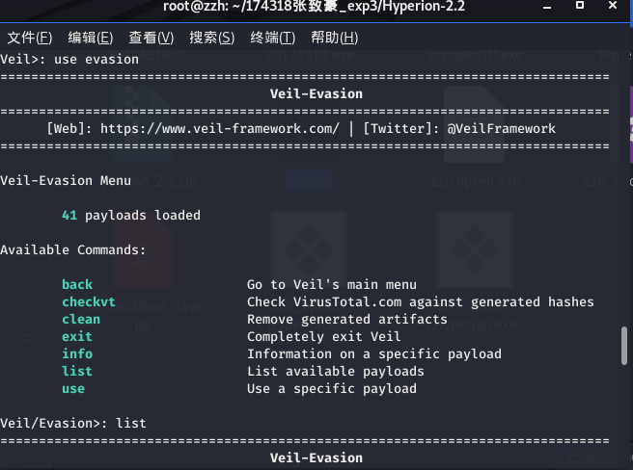
Task: Maximize the terminal window
Action: 580,5
